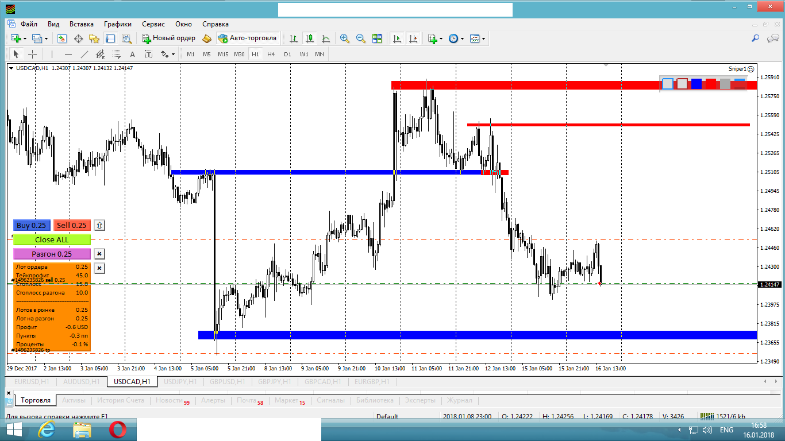
Task: Toggle the Авто-торговля auto-trading button
Action: coord(248,38)
